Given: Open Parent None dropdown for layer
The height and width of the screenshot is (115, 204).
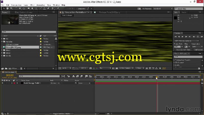Looking at the screenshot, I should 84,83.
